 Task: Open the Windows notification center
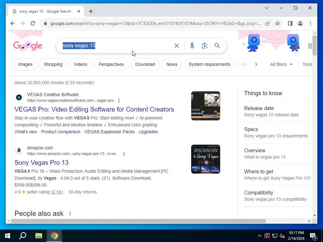[x=313, y=236]
